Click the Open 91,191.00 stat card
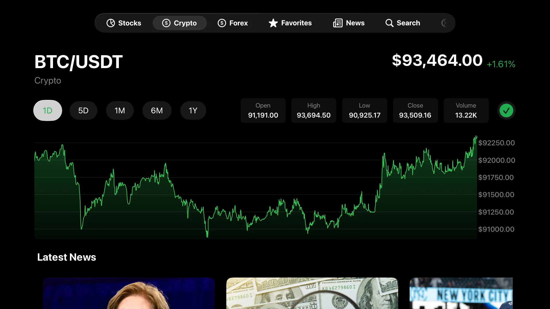The image size is (550, 309). pos(263,110)
